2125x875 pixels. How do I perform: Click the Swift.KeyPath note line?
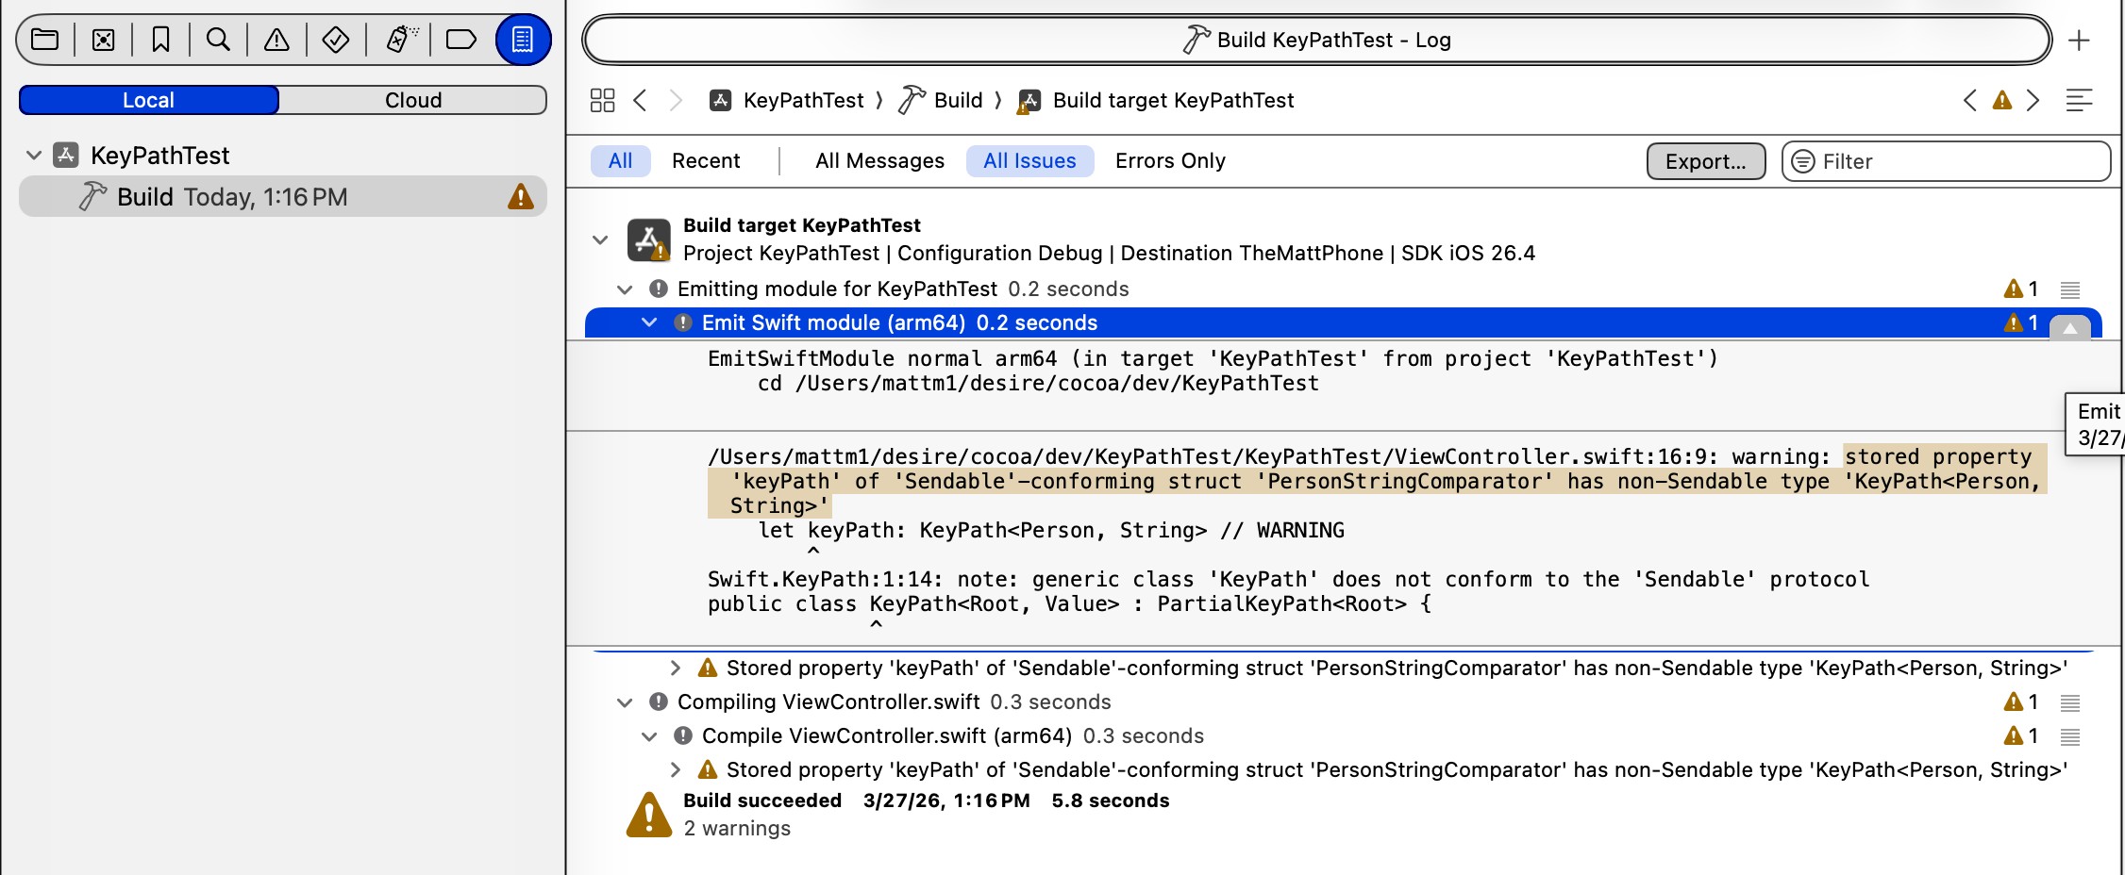1289,579
